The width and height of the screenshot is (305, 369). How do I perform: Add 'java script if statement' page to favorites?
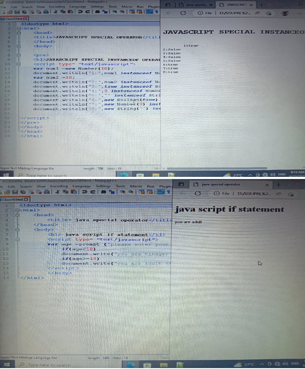click(291, 194)
